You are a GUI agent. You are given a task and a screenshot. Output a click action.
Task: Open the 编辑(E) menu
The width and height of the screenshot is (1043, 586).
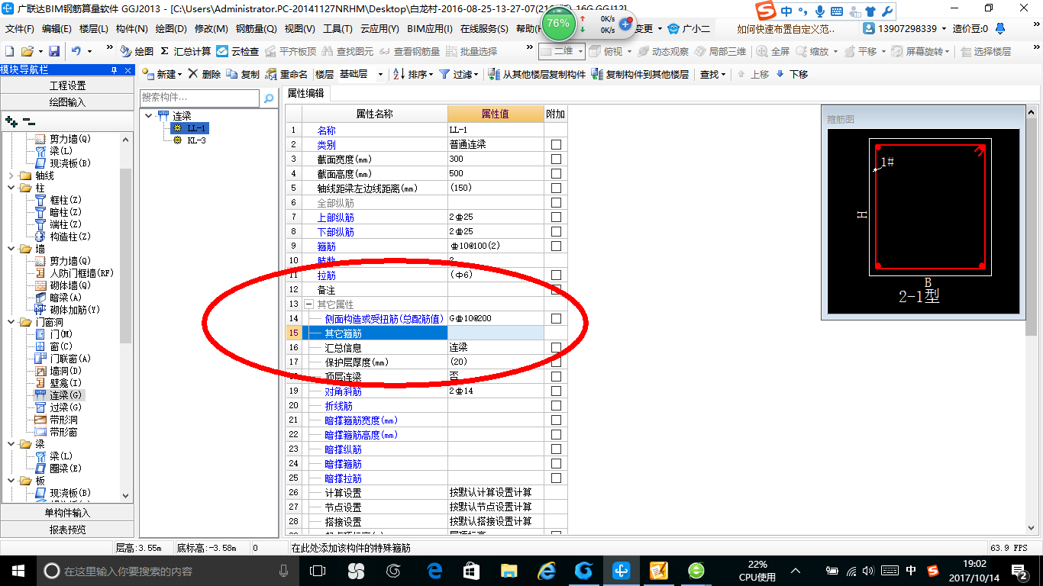pos(57,28)
